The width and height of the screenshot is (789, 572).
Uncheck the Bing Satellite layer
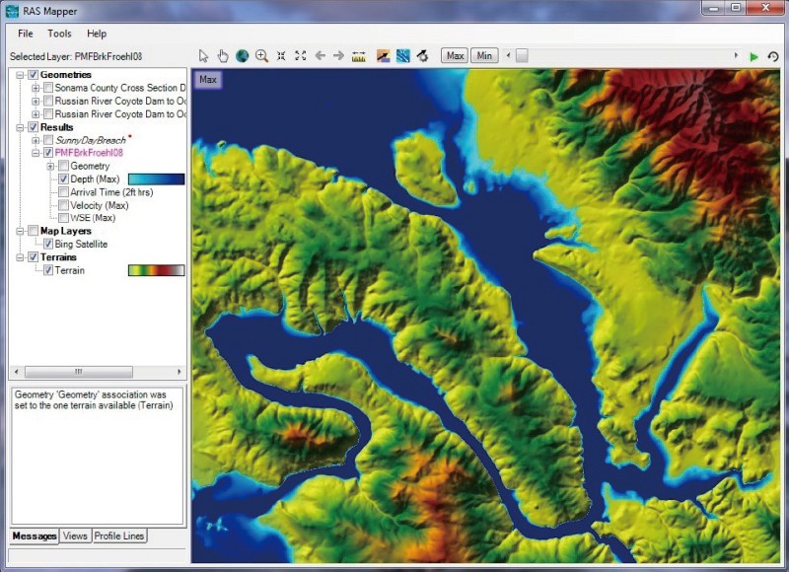tap(47, 244)
